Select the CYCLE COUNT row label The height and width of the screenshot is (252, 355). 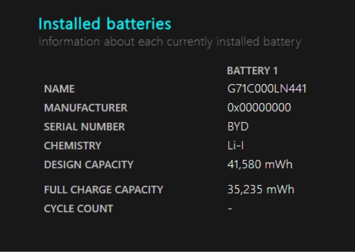[78, 209]
